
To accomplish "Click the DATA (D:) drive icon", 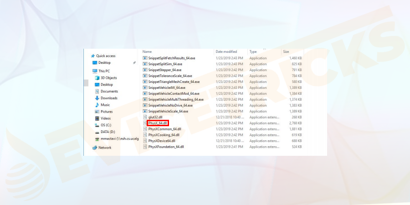I will click(97, 132).
